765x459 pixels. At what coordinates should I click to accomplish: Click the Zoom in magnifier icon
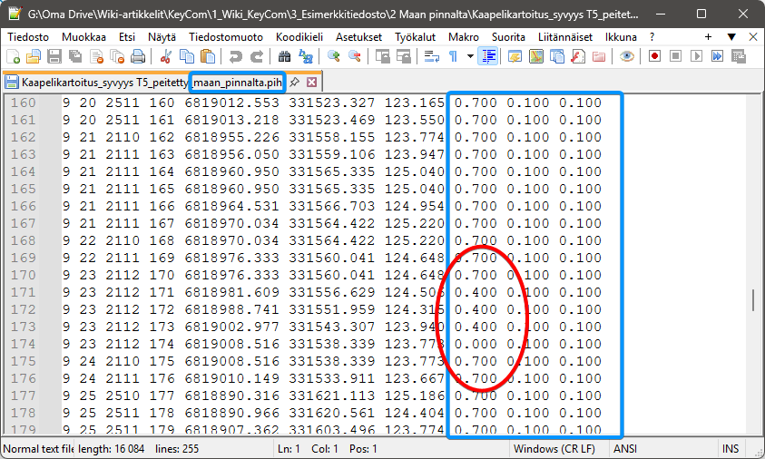pos(334,56)
